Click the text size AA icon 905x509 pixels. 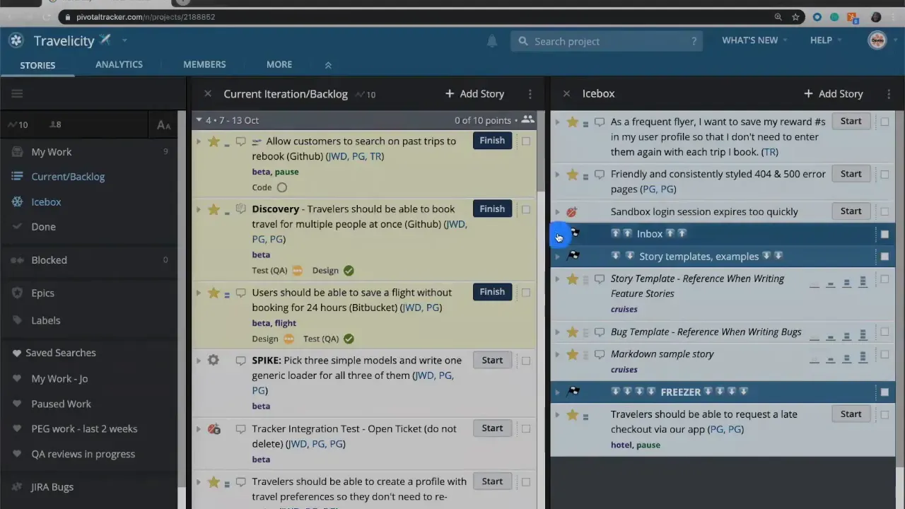pyautogui.click(x=163, y=125)
